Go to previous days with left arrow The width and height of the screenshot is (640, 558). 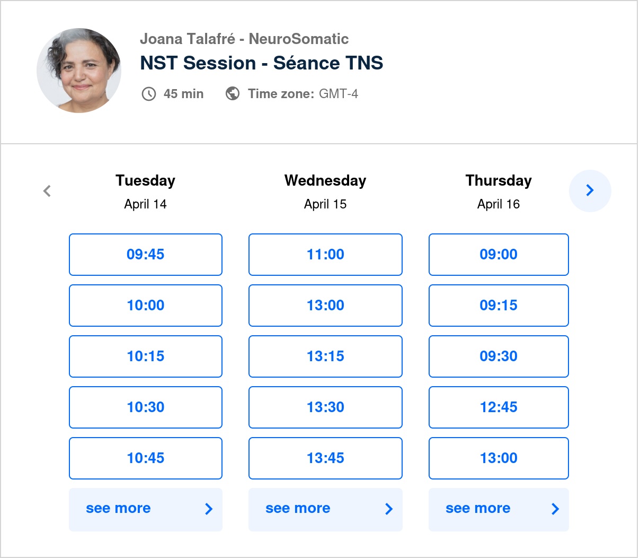tap(47, 191)
